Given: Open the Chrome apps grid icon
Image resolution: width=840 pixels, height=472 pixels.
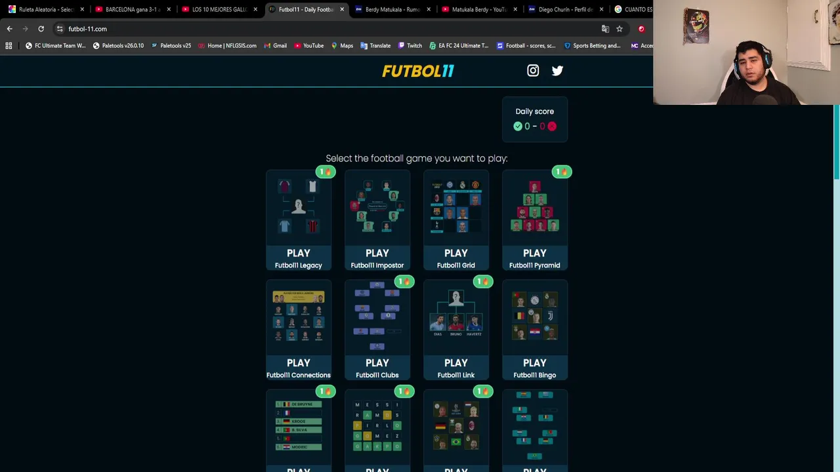Looking at the screenshot, I should pos(9,46).
